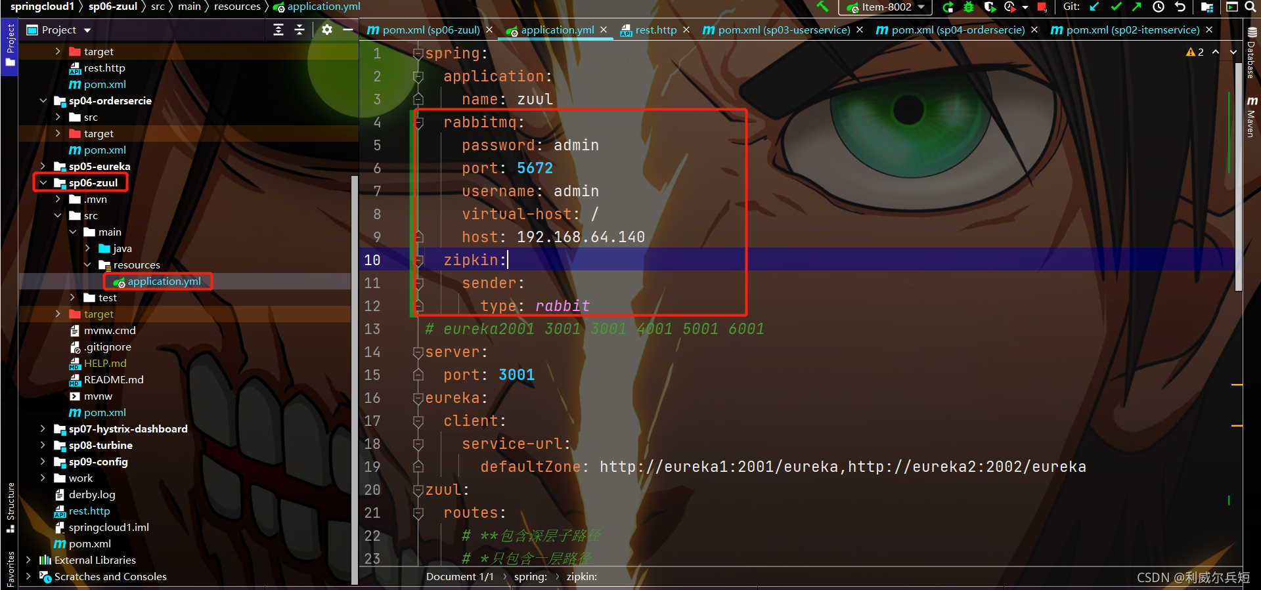Image resolution: width=1261 pixels, height=590 pixels.
Task: Fold the rabbitmq block at line 4
Action: 418,122
